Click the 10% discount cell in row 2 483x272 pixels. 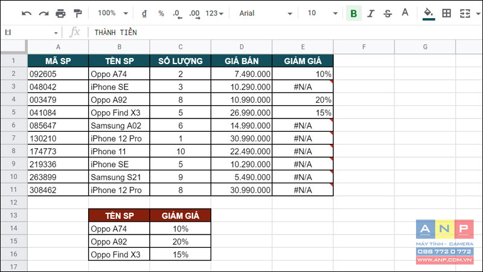(303, 74)
